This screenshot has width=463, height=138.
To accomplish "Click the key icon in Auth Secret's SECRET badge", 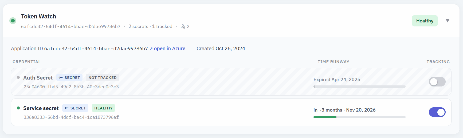I will pos(61,78).
